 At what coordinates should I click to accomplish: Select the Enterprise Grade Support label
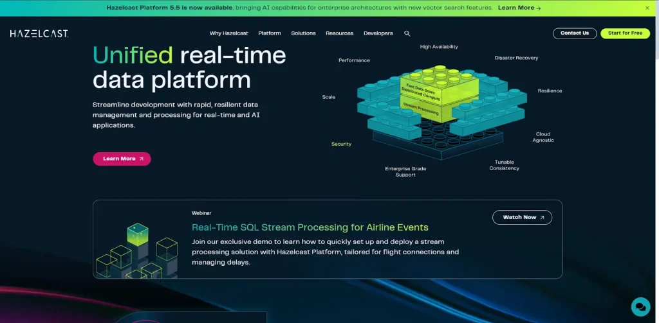pyautogui.click(x=405, y=171)
